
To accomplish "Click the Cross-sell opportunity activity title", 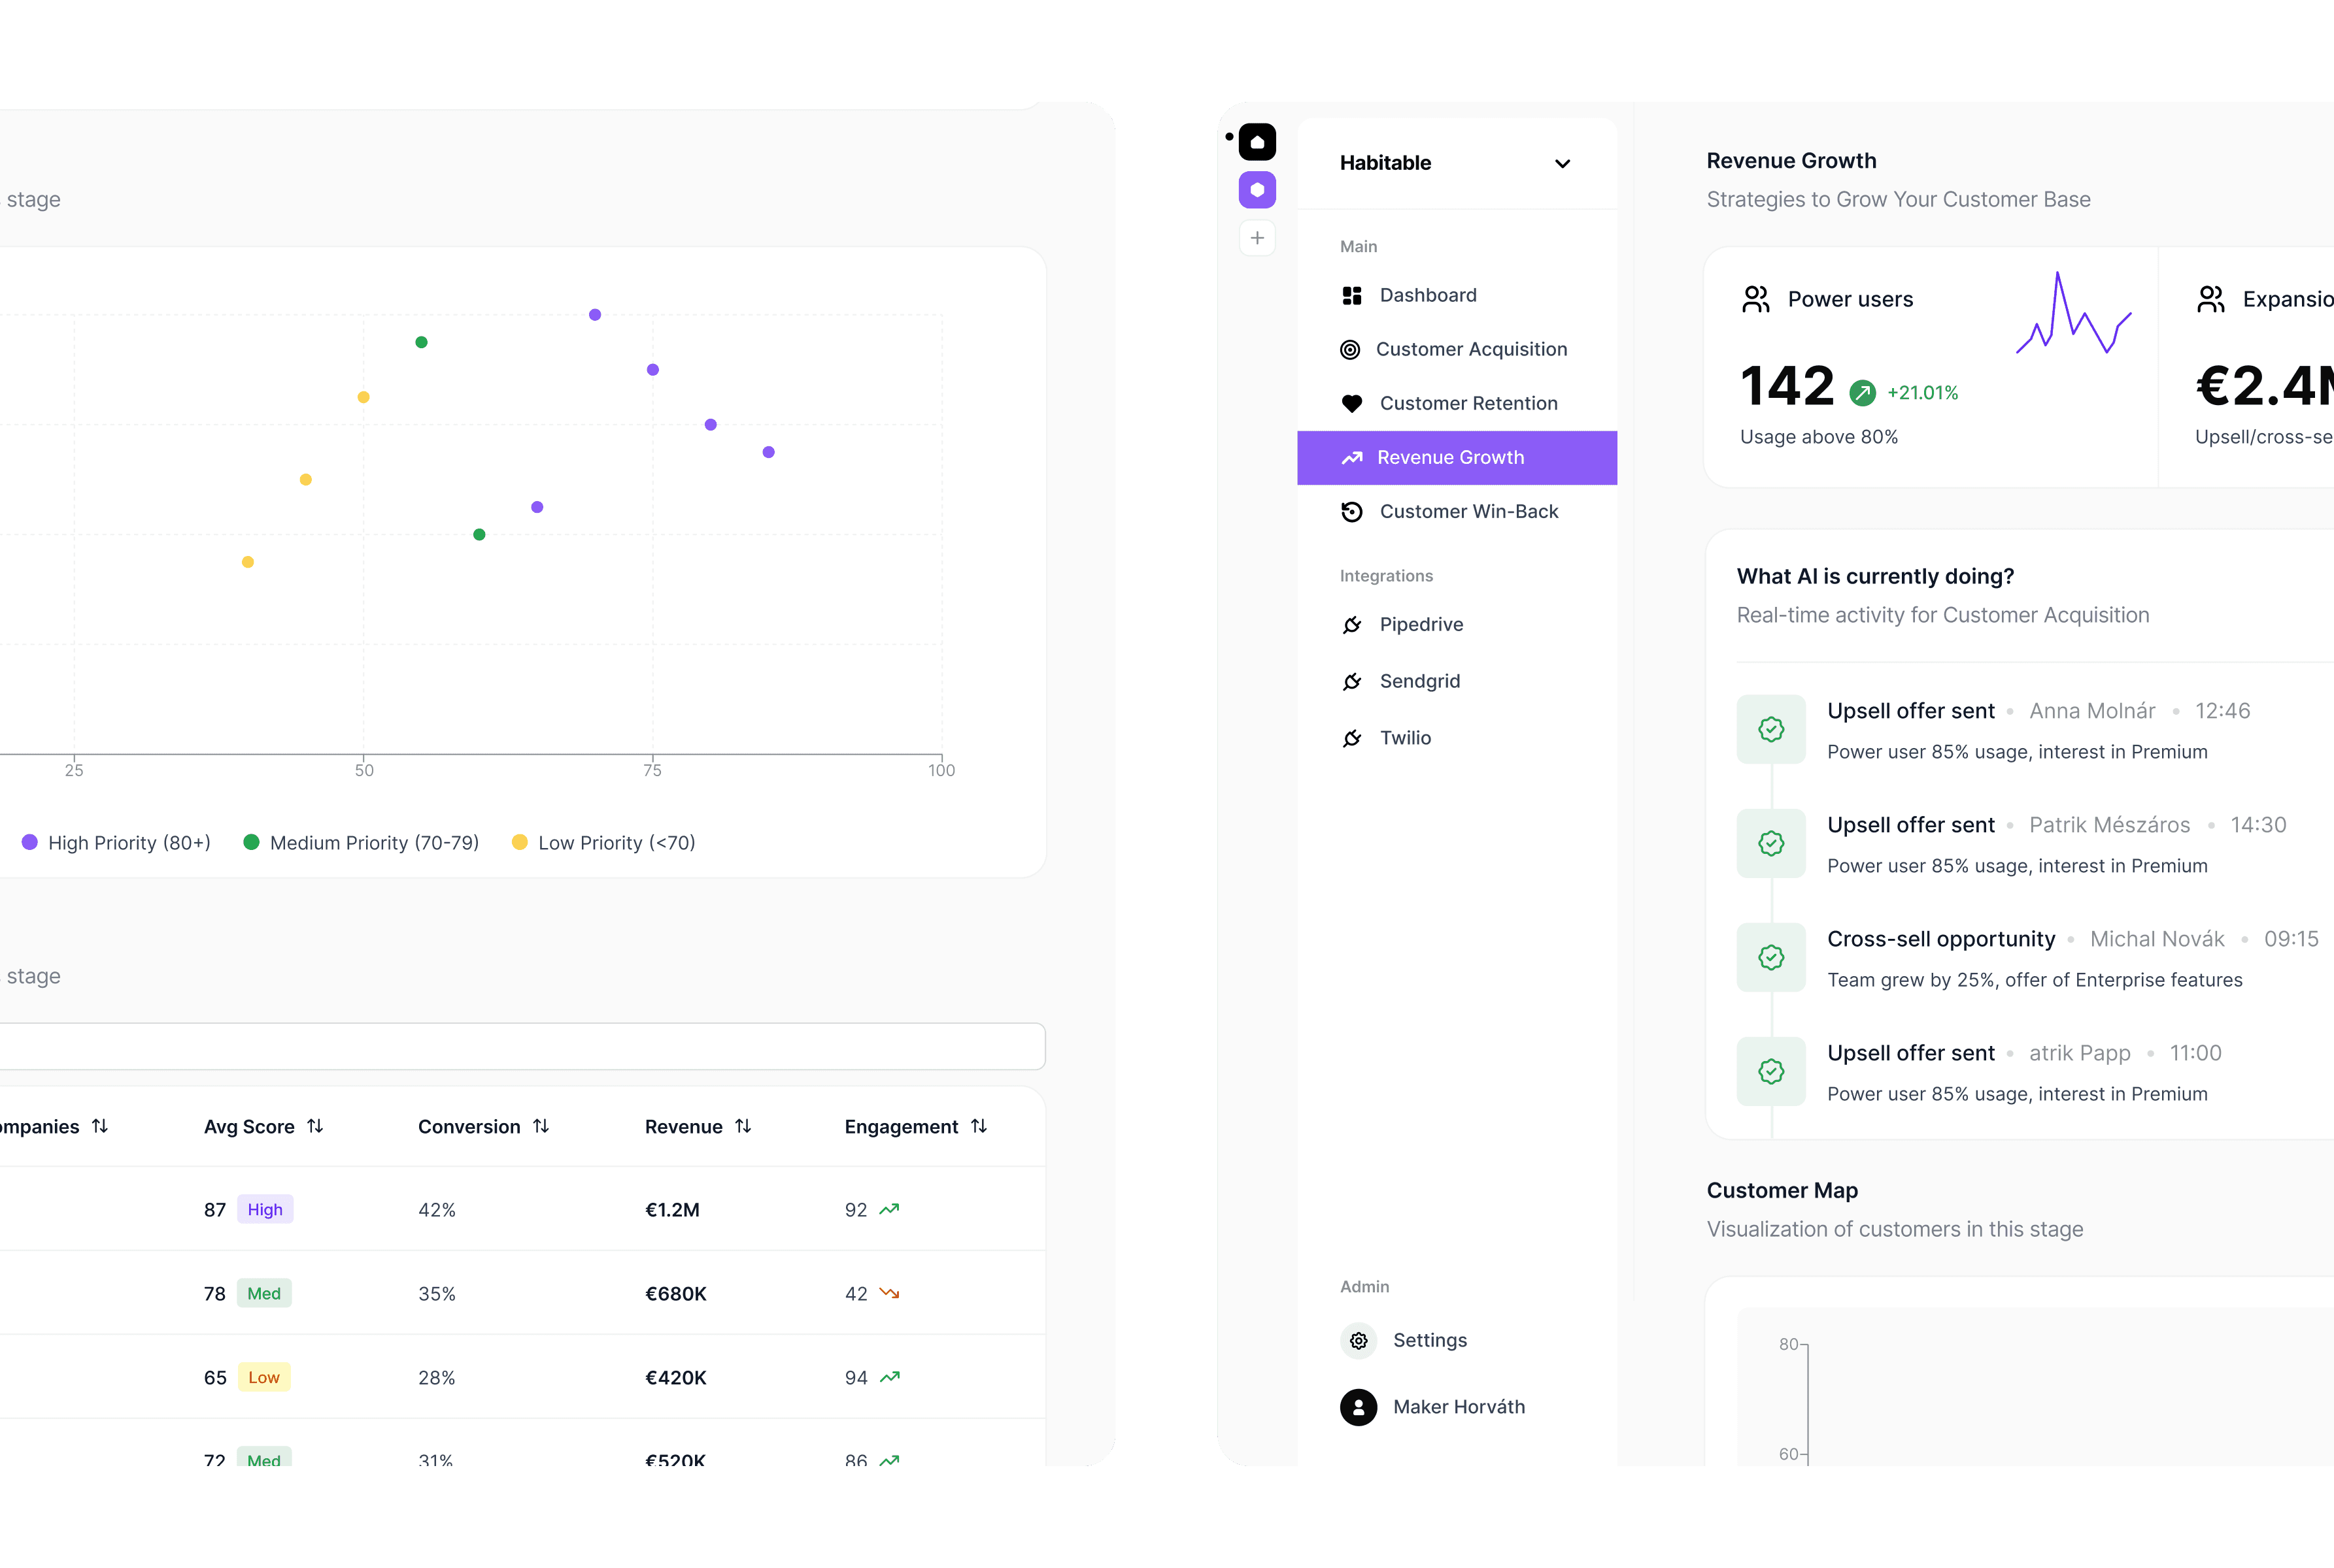I will pyautogui.click(x=1941, y=940).
